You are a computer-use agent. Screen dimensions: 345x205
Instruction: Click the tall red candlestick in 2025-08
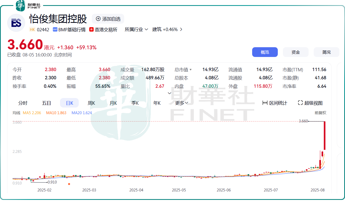click(325, 135)
